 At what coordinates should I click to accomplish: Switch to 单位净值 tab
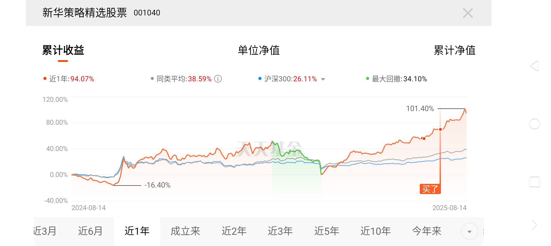(259, 50)
